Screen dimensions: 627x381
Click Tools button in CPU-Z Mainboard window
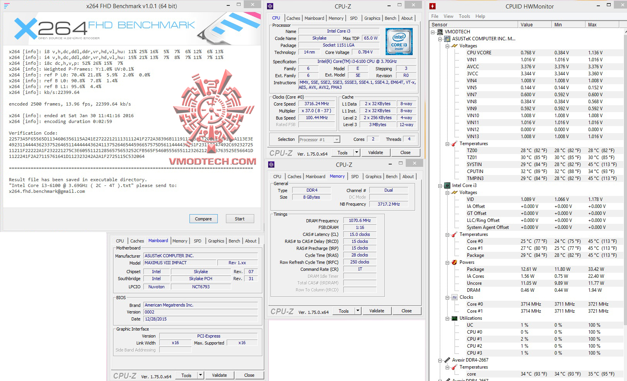coord(186,375)
